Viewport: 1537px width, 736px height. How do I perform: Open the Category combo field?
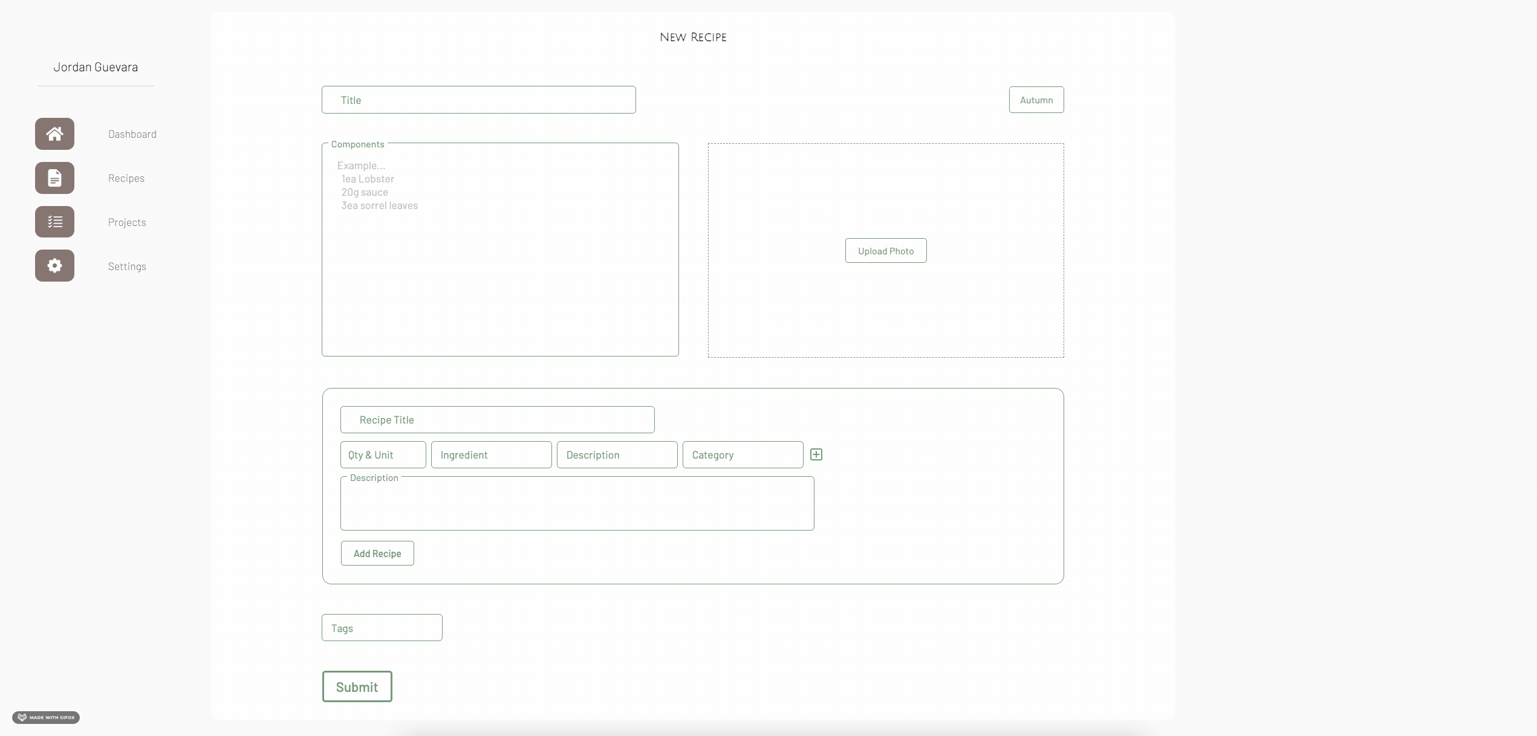click(x=743, y=455)
